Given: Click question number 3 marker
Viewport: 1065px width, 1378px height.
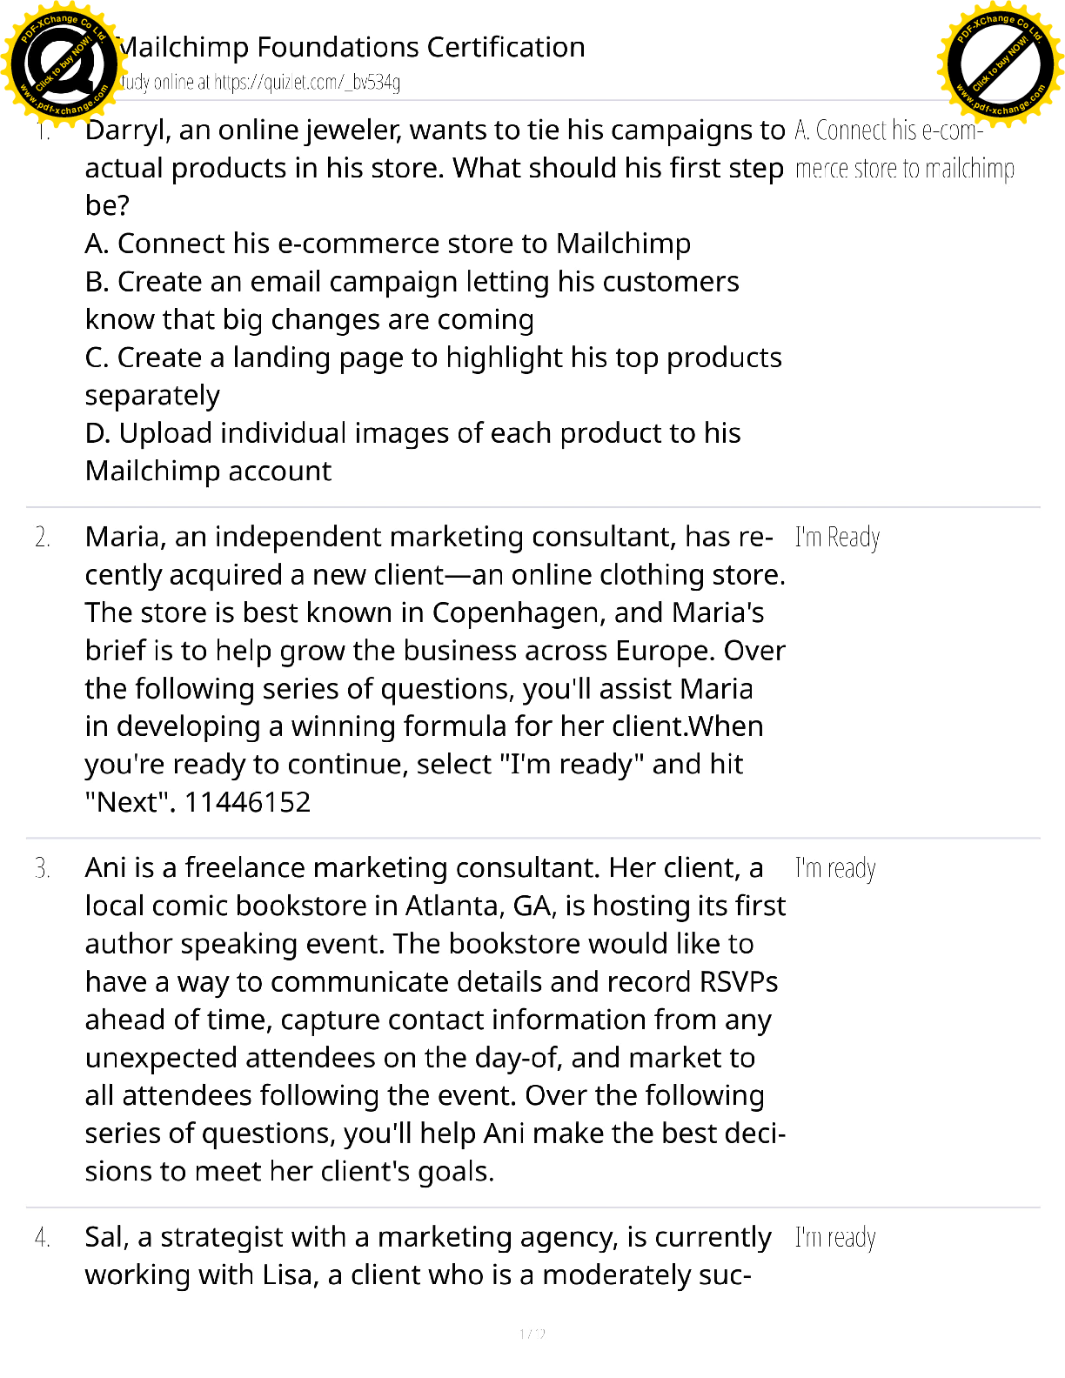Looking at the screenshot, I should click(43, 868).
